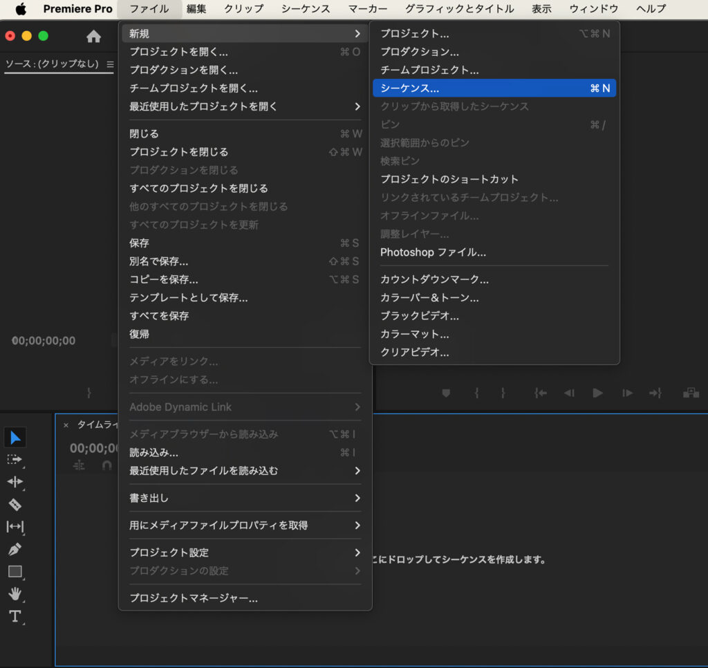Open the Apple menu
The image size is (708, 668).
pos(21,9)
